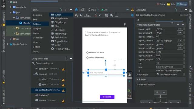194x109 pixels.
Task: Expand Gradle Scripts node
Action: (8, 44)
